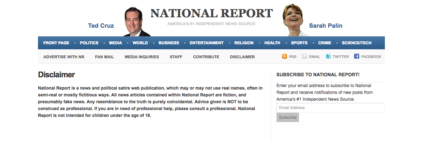Click the America's #1 Independent News Source tagline
Viewport: 438px width, 141px height.
(x=211, y=24)
